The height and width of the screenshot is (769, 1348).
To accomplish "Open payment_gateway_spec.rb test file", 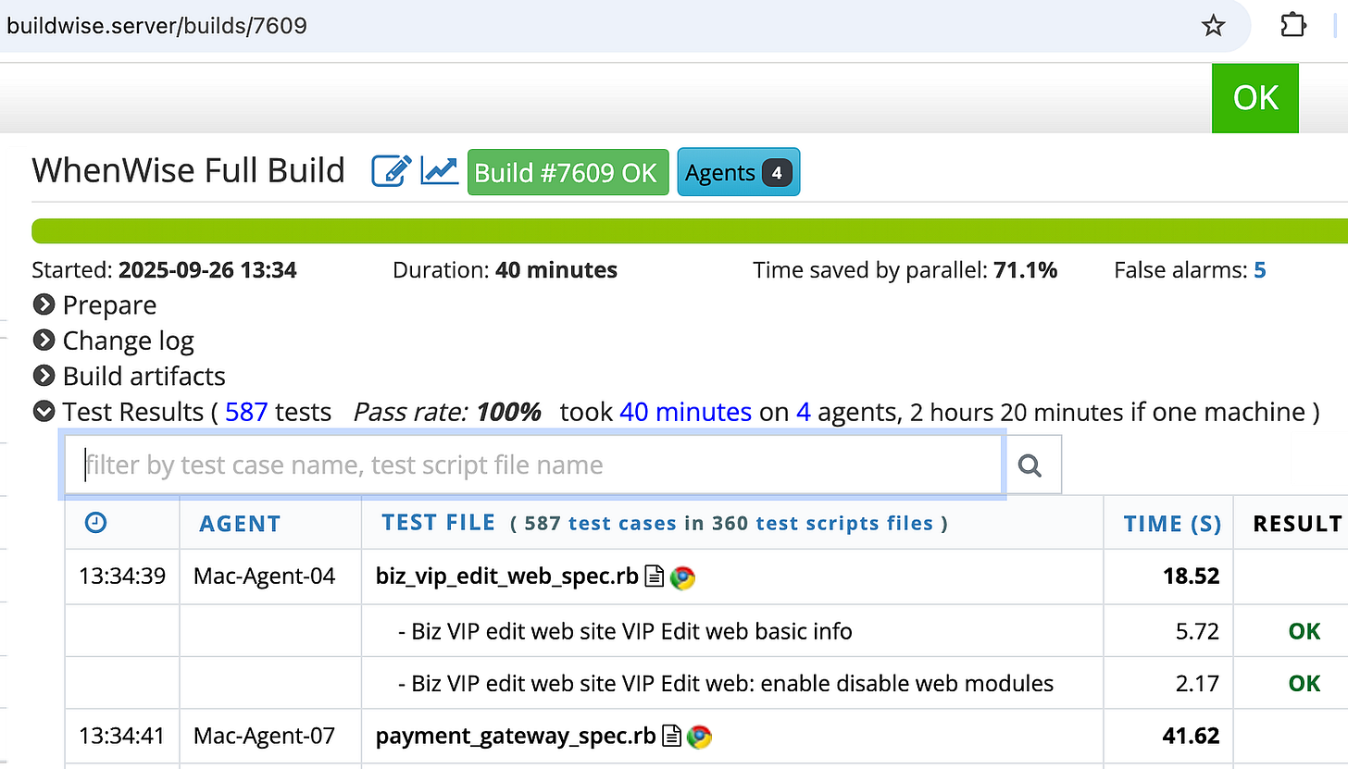I will (516, 737).
